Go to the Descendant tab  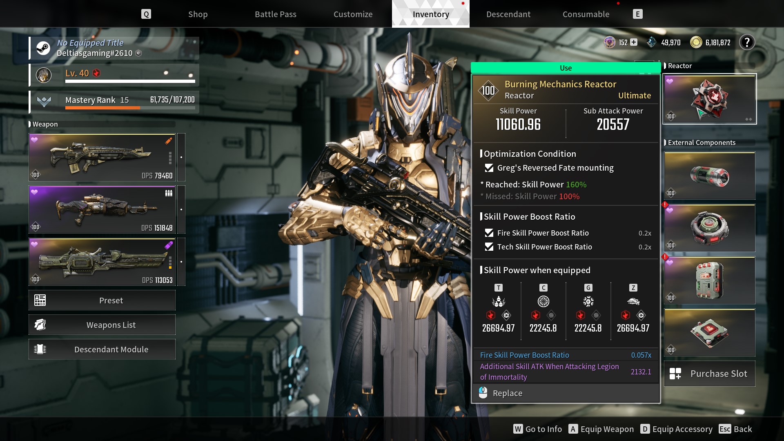508,14
